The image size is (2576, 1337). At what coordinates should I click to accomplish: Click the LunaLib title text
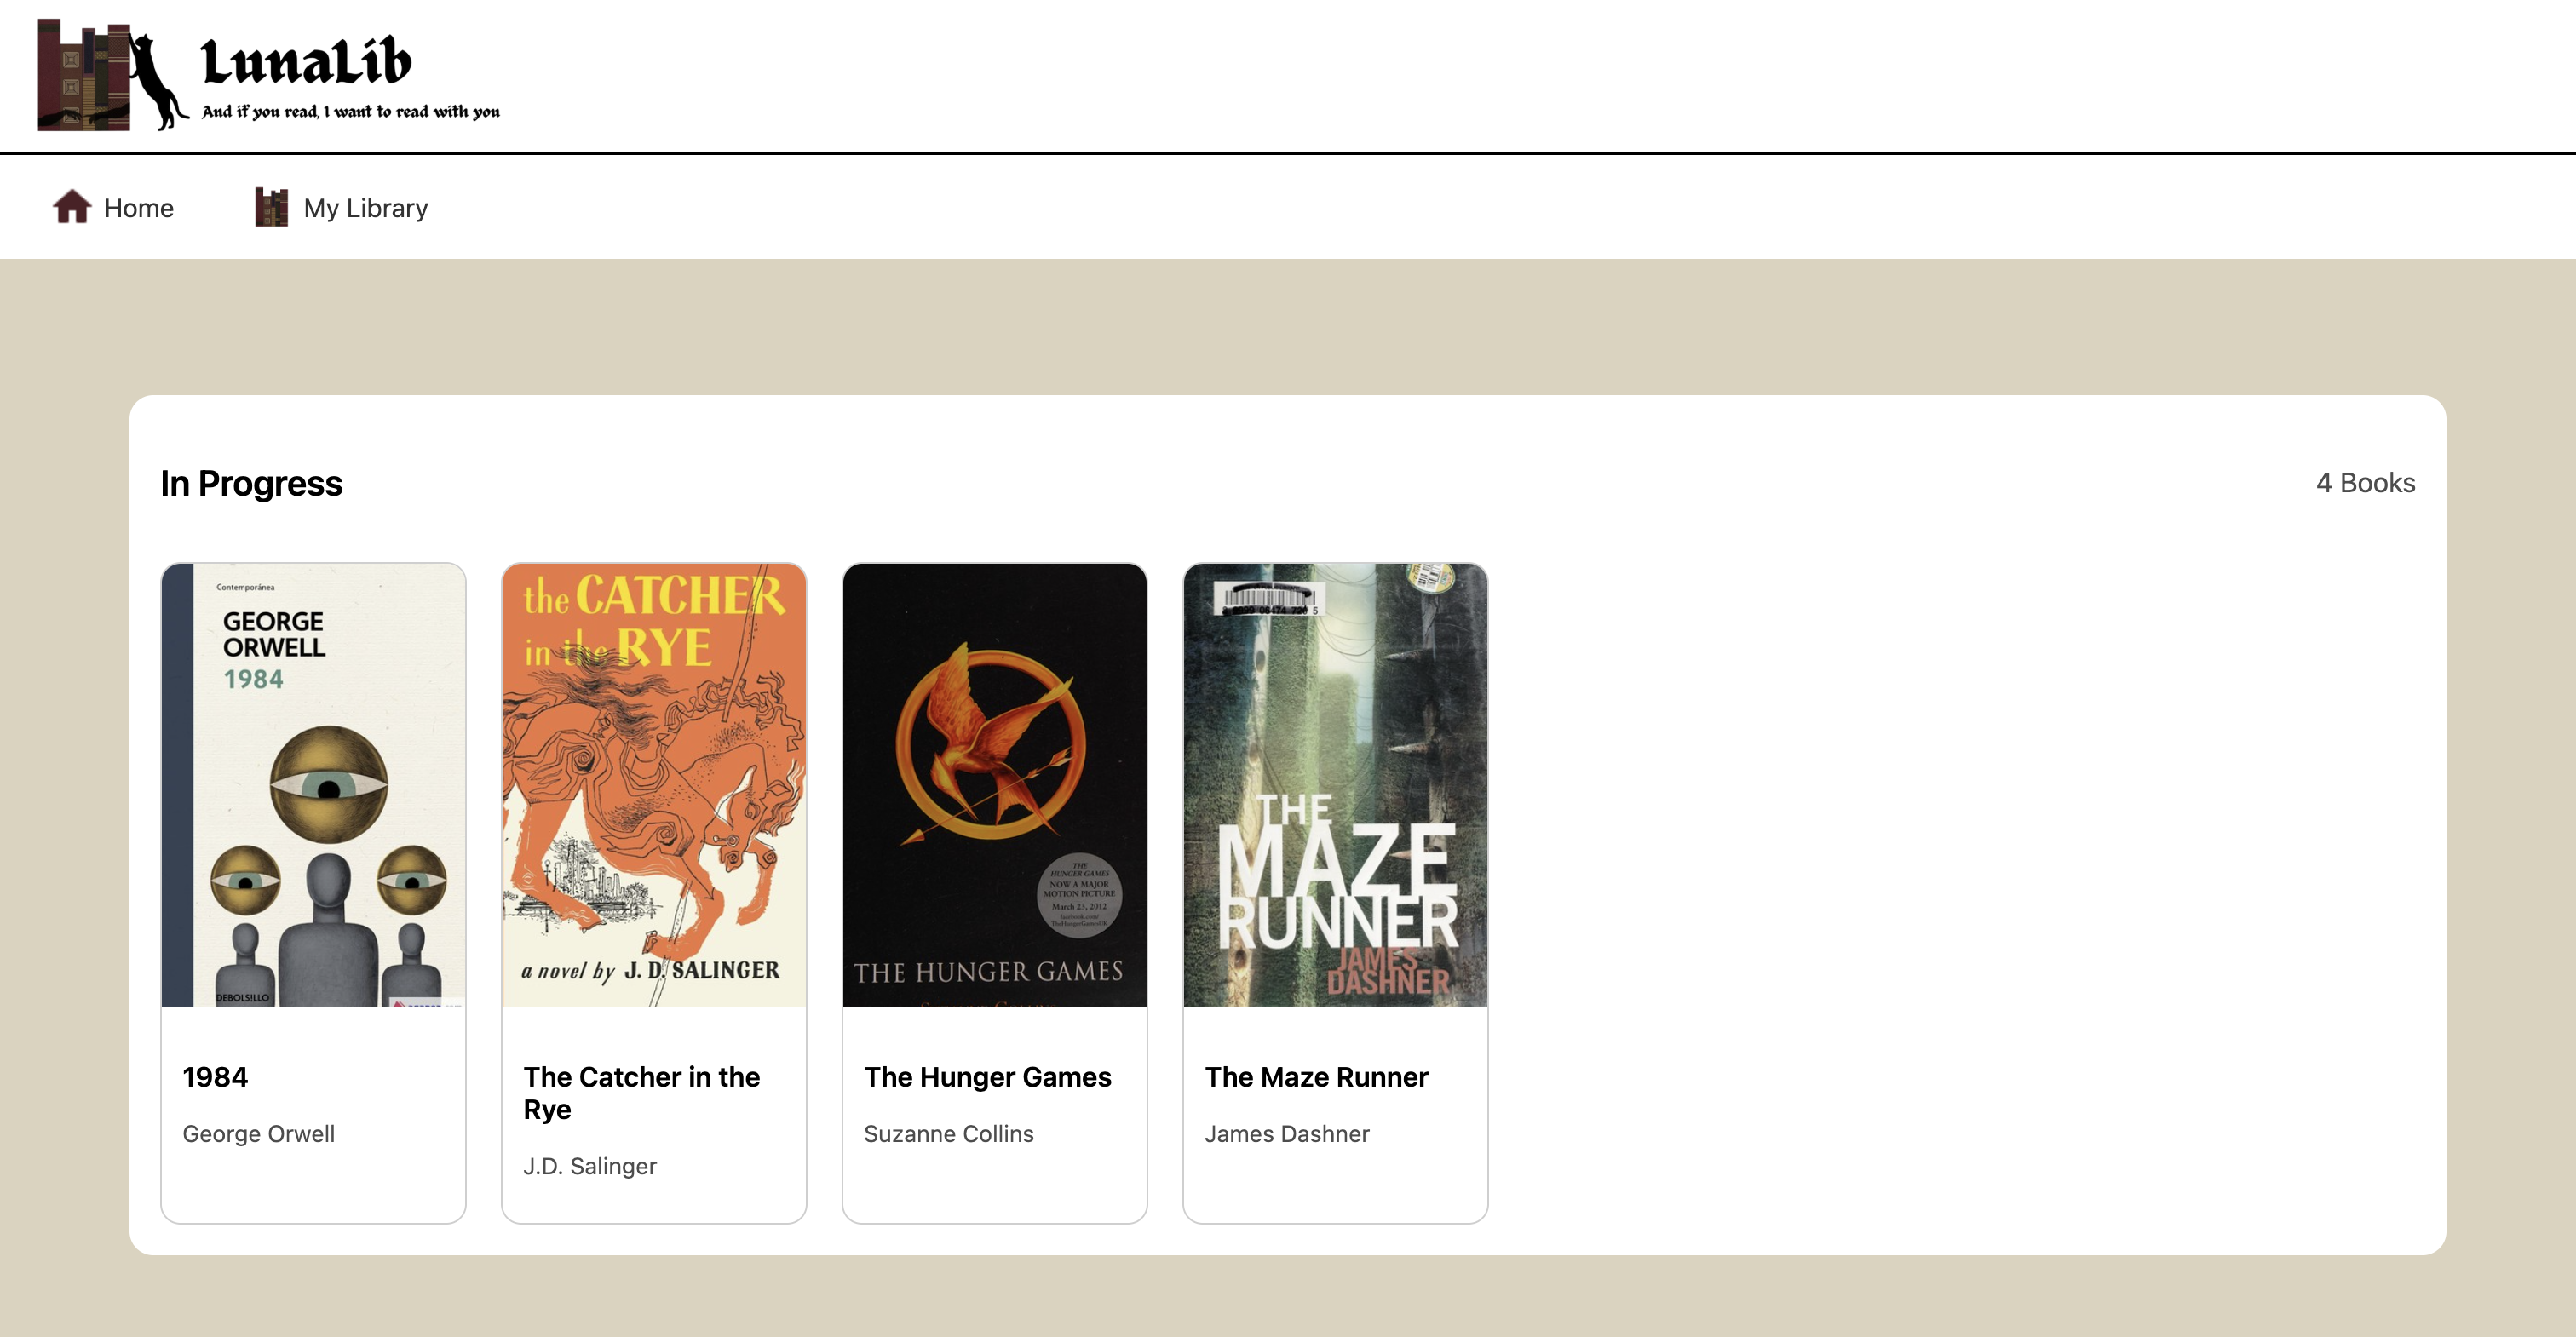point(306,61)
